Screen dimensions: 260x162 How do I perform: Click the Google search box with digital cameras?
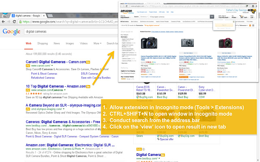tap(71, 32)
